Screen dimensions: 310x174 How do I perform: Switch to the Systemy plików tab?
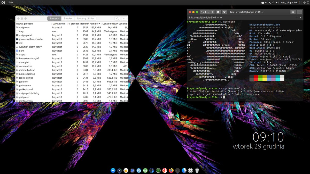[86, 19]
